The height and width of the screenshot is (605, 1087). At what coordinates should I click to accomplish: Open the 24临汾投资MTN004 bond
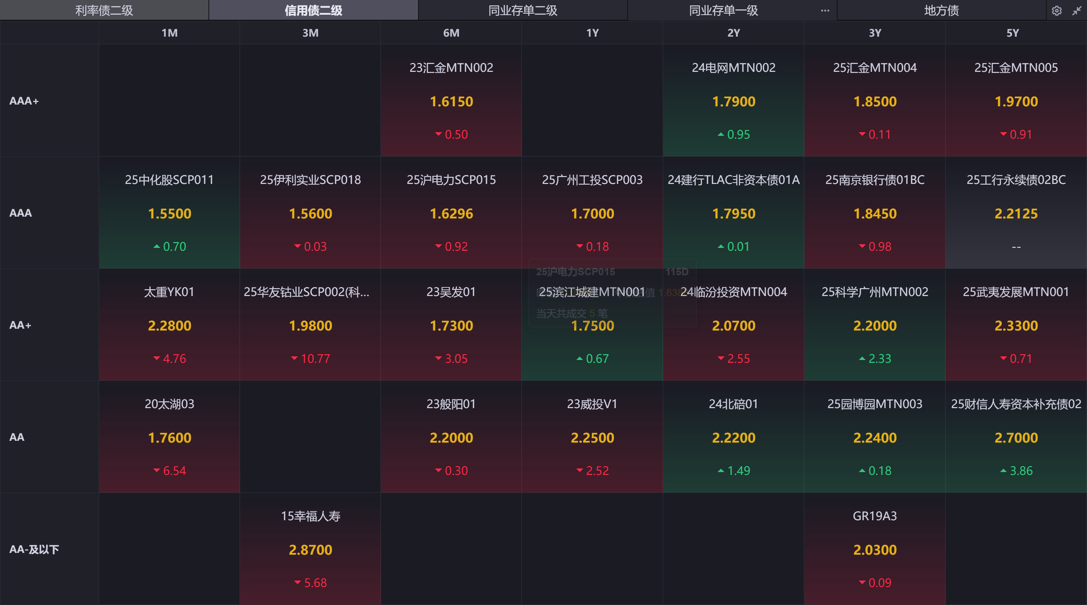733,292
